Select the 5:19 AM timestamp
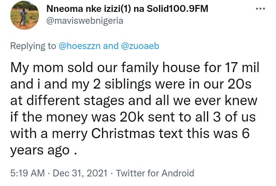 [x=28, y=173]
